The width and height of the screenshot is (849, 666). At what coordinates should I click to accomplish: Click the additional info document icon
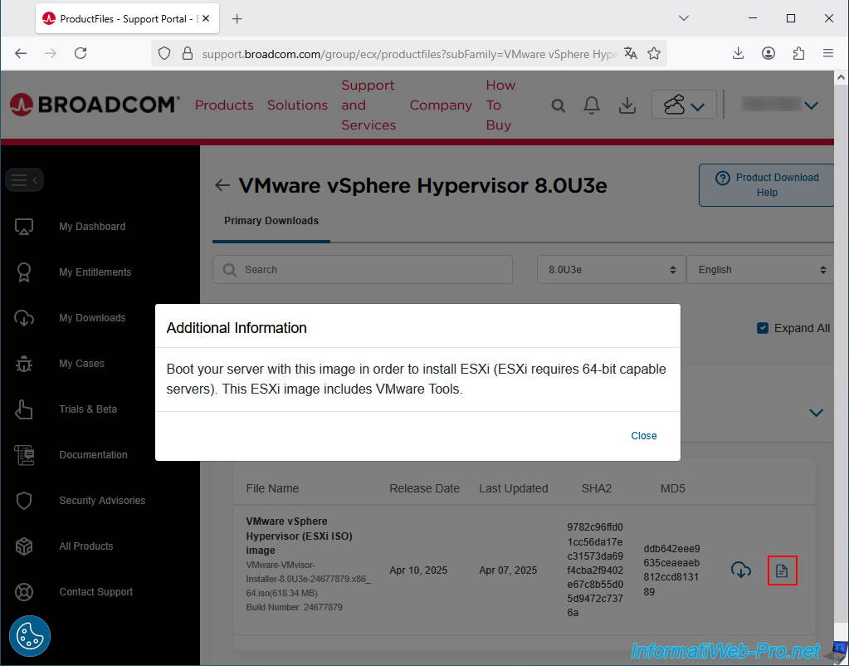tap(782, 571)
